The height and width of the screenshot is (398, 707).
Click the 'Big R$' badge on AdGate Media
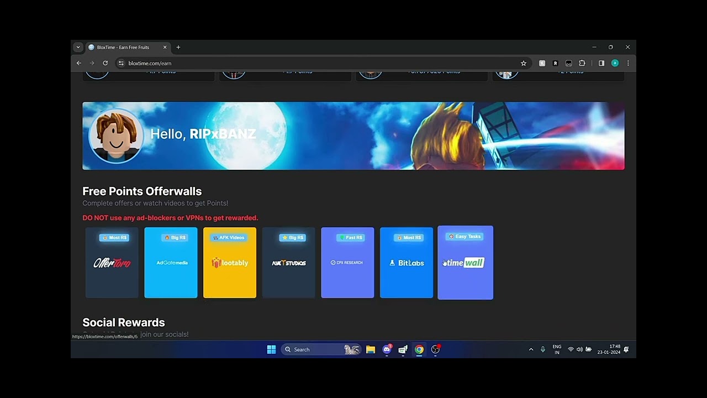(x=175, y=238)
